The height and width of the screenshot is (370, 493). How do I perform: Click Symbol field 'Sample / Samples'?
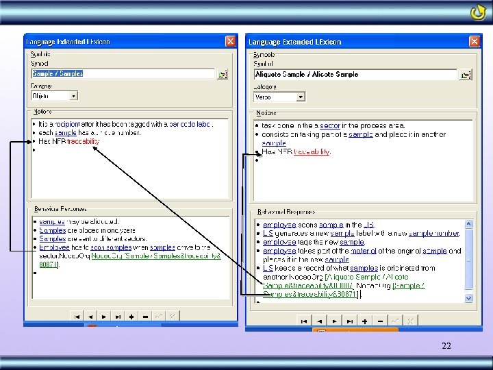point(123,73)
